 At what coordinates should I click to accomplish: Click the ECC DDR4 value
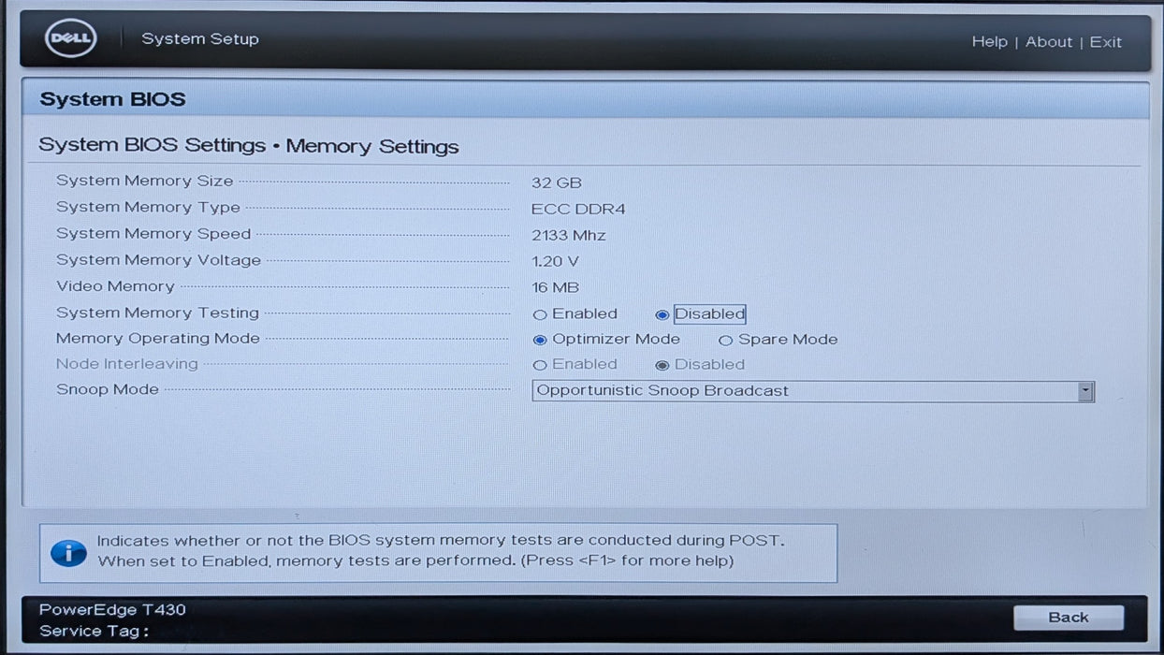click(578, 209)
